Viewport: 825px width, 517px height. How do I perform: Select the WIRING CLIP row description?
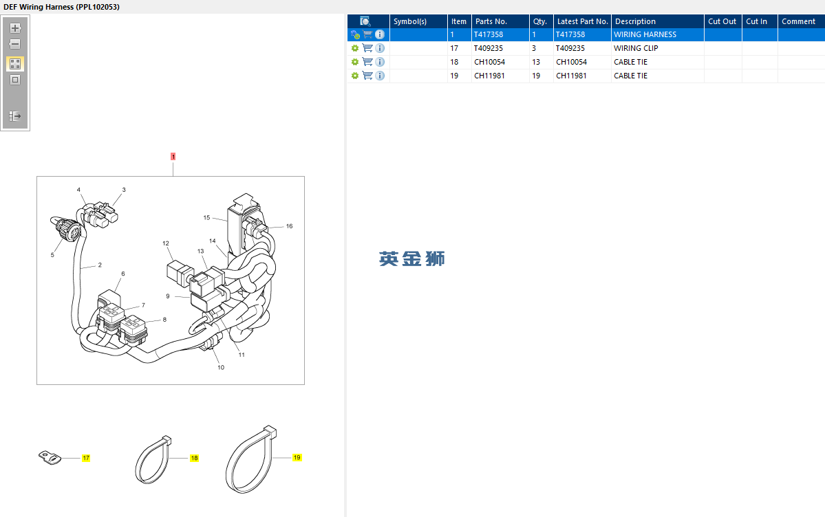click(x=636, y=48)
